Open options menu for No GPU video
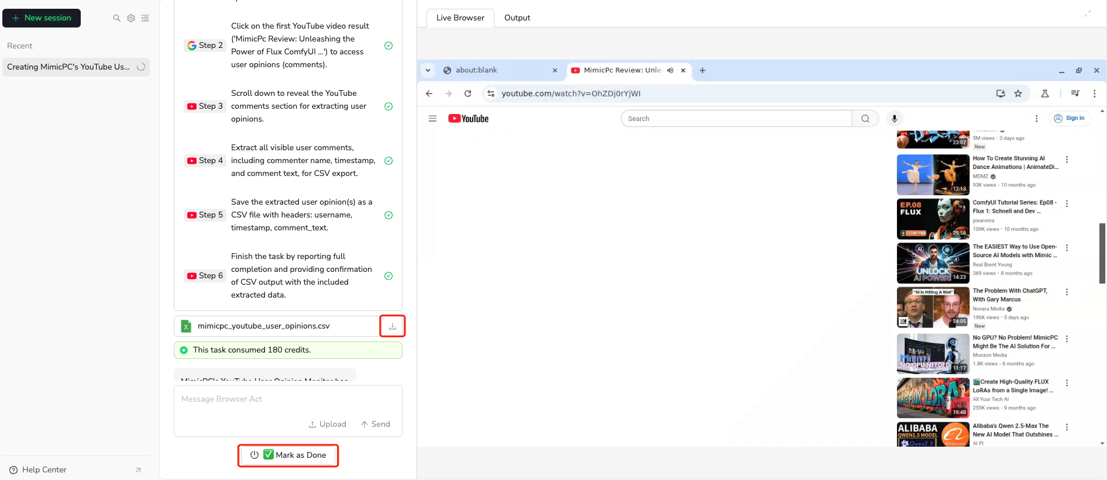 click(1067, 339)
